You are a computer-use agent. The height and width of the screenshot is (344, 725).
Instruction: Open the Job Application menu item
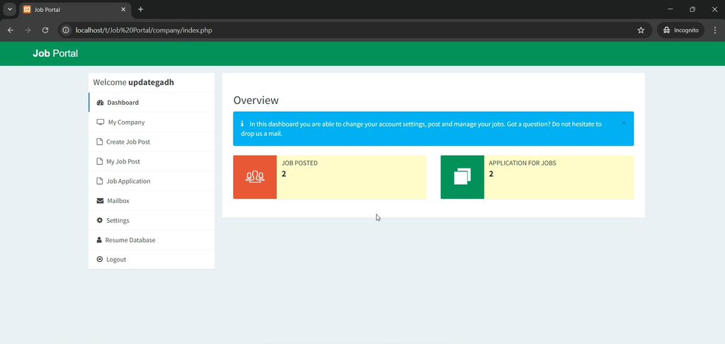(152, 181)
